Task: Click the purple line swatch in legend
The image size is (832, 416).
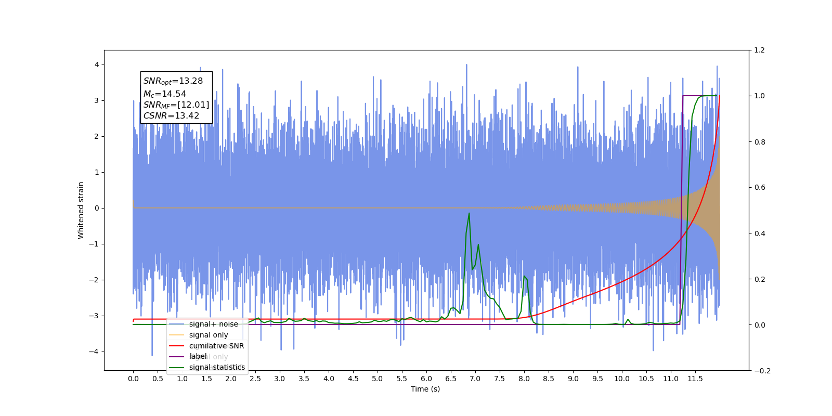Action: [177, 357]
